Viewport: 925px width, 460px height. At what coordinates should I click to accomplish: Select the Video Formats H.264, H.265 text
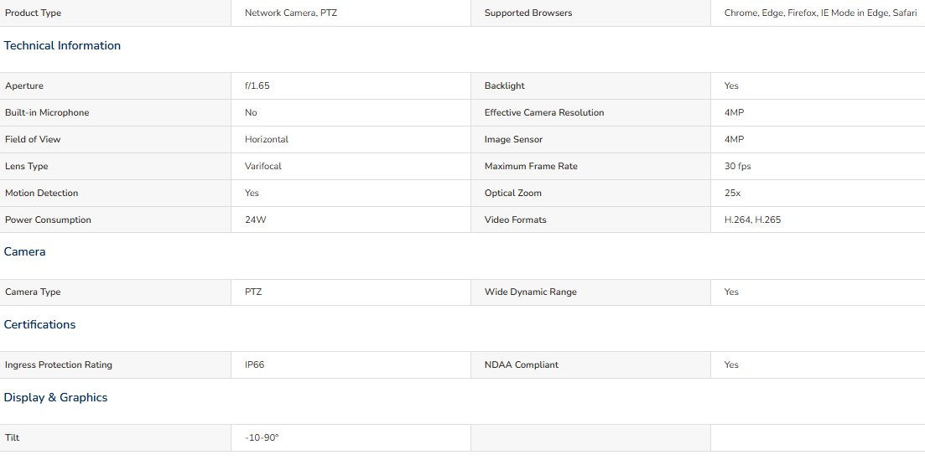(x=753, y=220)
